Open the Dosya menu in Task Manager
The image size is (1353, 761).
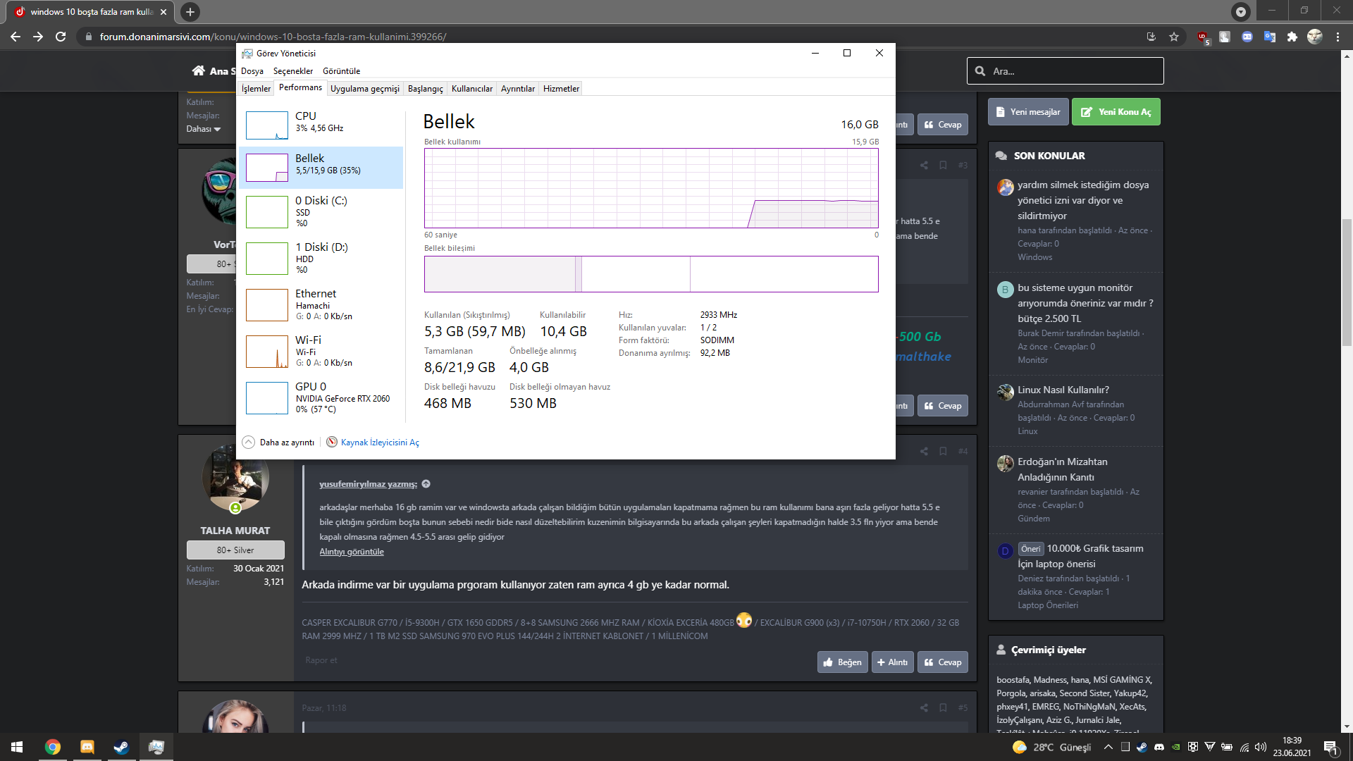click(x=252, y=71)
